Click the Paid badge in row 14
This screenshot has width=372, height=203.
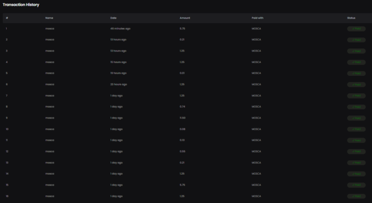click(356, 174)
